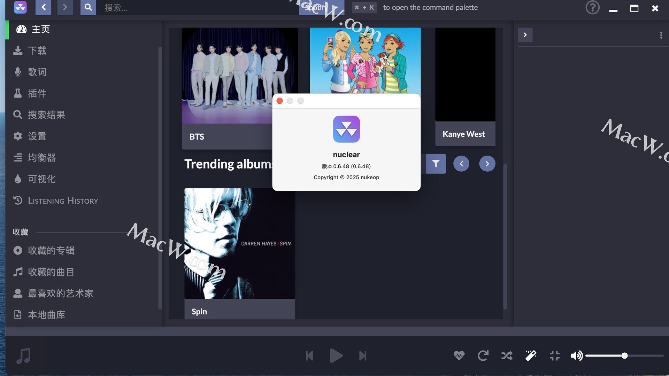Open the Kanye West artist card
Image resolution: width=669 pixels, height=376 pixels.
click(465, 87)
